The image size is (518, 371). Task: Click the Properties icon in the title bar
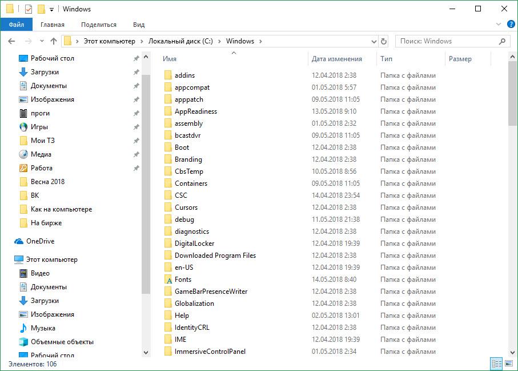click(x=29, y=9)
